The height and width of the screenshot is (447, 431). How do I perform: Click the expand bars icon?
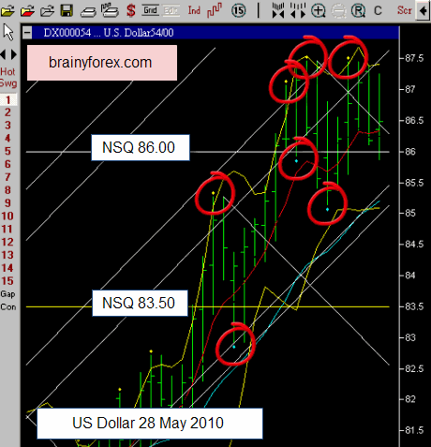[298, 11]
